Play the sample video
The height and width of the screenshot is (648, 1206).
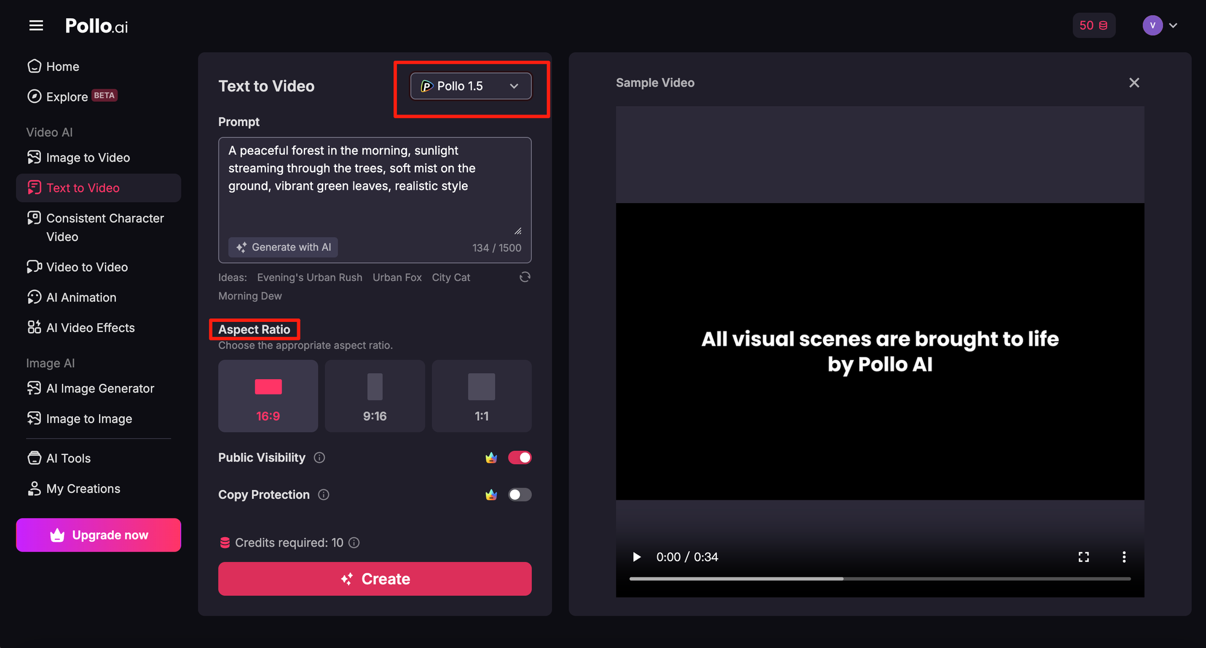(x=636, y=557)
